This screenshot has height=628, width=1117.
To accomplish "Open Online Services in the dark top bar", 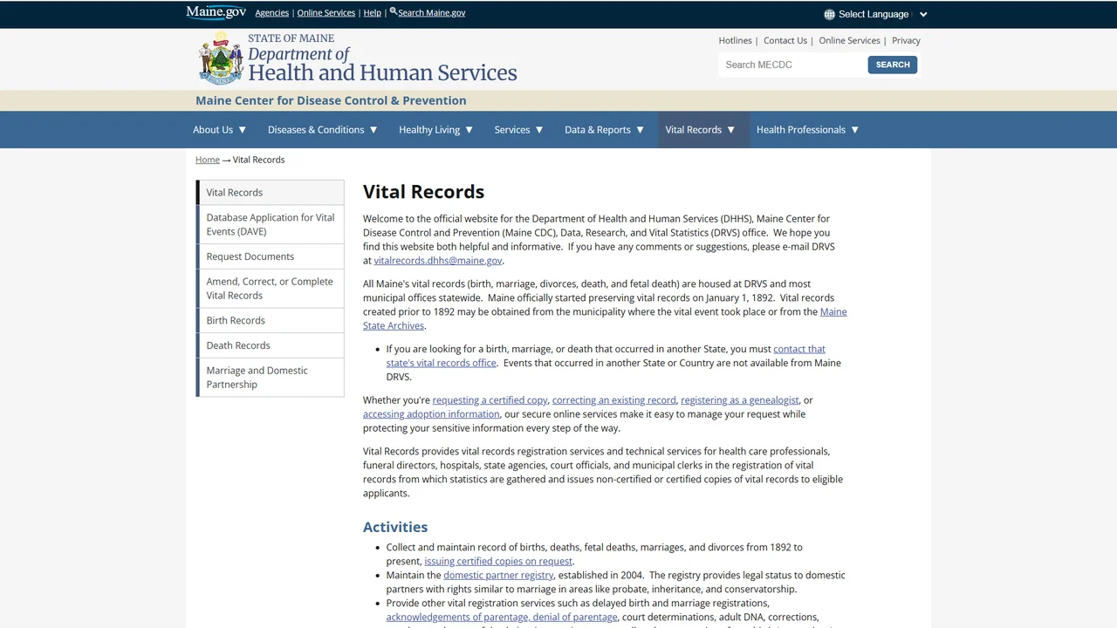I will (x=326, y=13).
